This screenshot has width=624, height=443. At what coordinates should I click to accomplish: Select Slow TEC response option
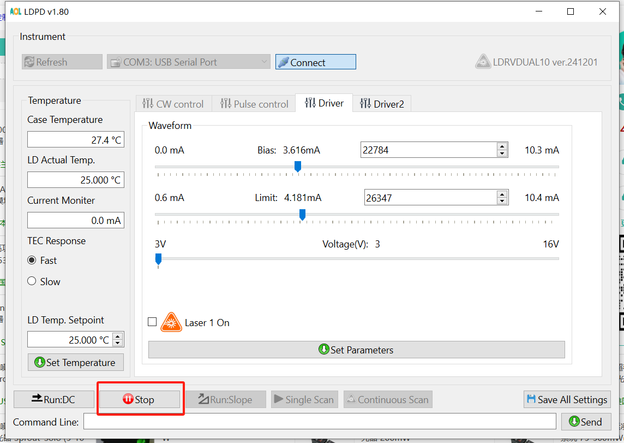(x=32, y=281)
